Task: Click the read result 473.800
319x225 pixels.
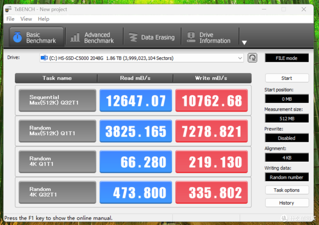Action: point(136,192)
